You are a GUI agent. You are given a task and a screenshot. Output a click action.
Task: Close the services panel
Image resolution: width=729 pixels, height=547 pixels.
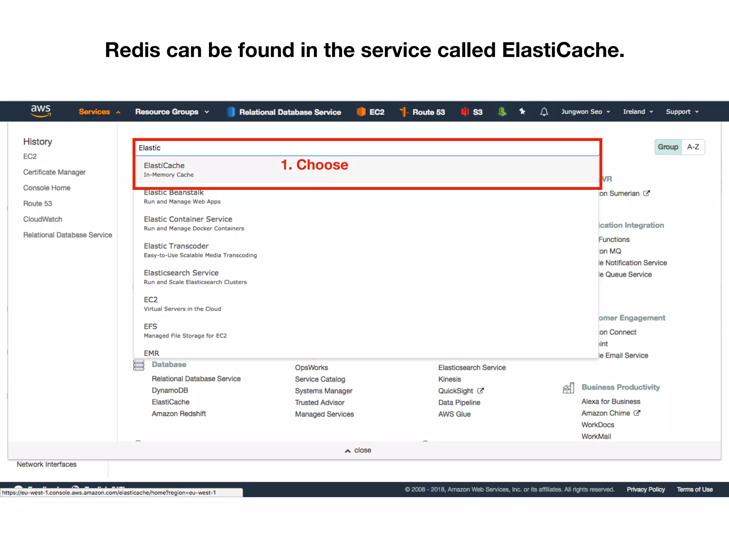(x=358, y=450)
